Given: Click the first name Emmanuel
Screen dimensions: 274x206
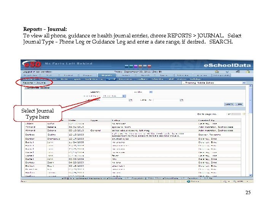Looking at the screenshot, I should pyautogui.click(x=54, y=139).
